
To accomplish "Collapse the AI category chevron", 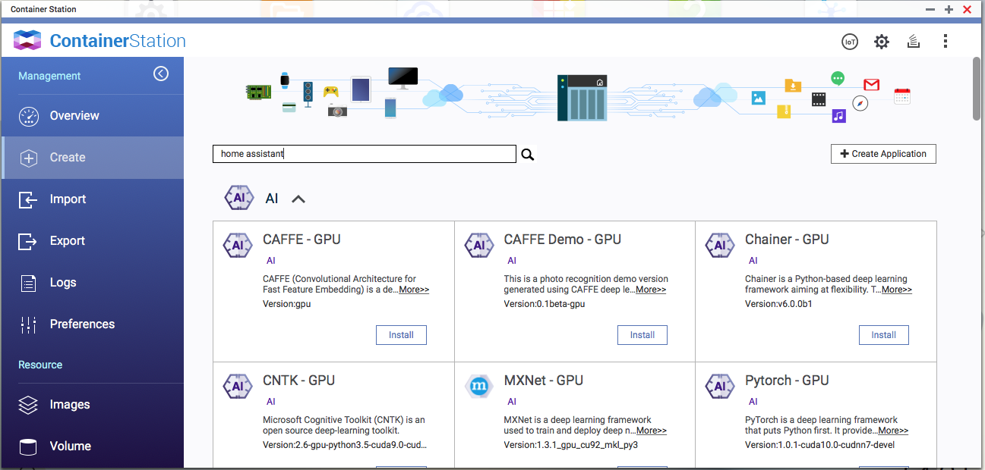I will (x=298, y=199).
